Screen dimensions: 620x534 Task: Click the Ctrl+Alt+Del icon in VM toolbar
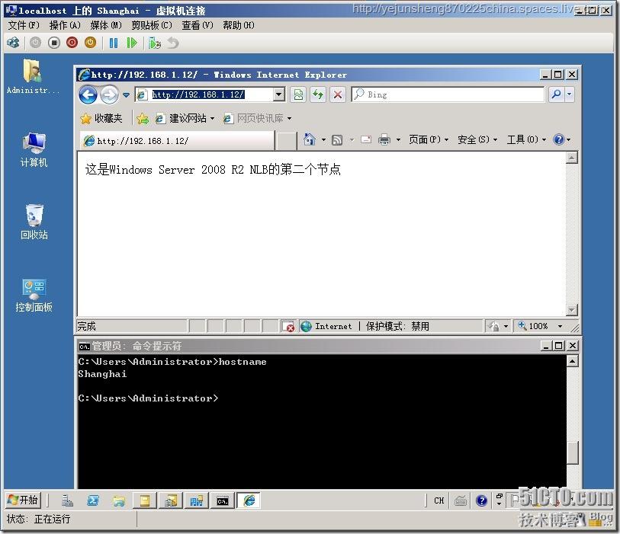pos(13,43)
